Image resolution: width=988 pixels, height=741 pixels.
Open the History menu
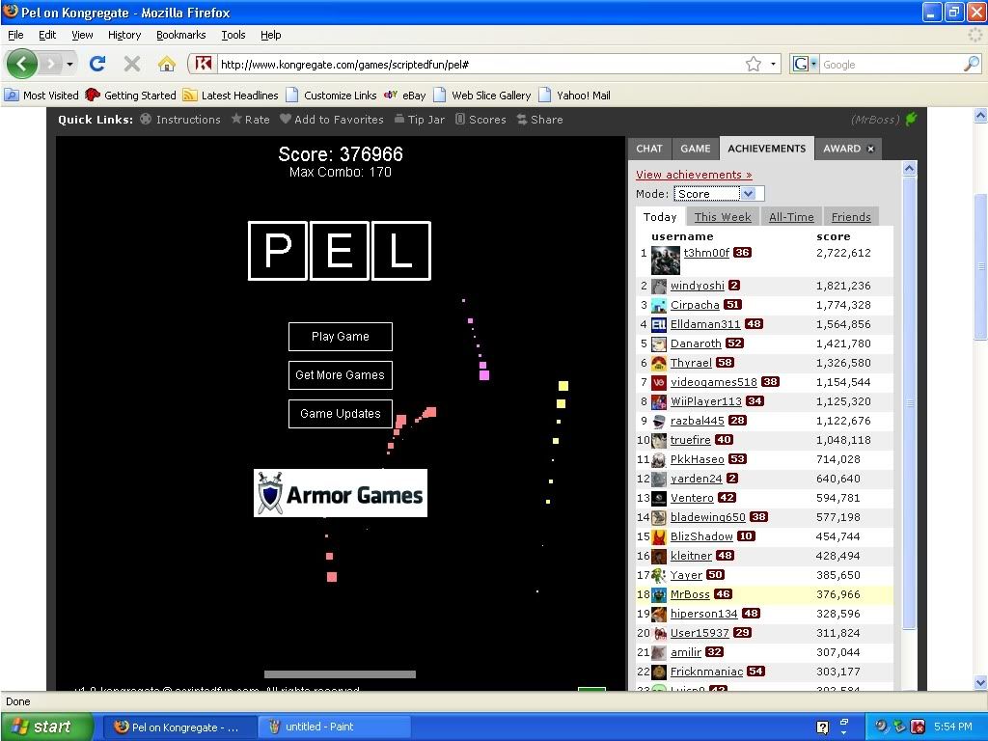[x=124, y=36]
